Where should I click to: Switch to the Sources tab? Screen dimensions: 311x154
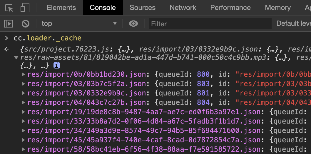coord(143,8)
